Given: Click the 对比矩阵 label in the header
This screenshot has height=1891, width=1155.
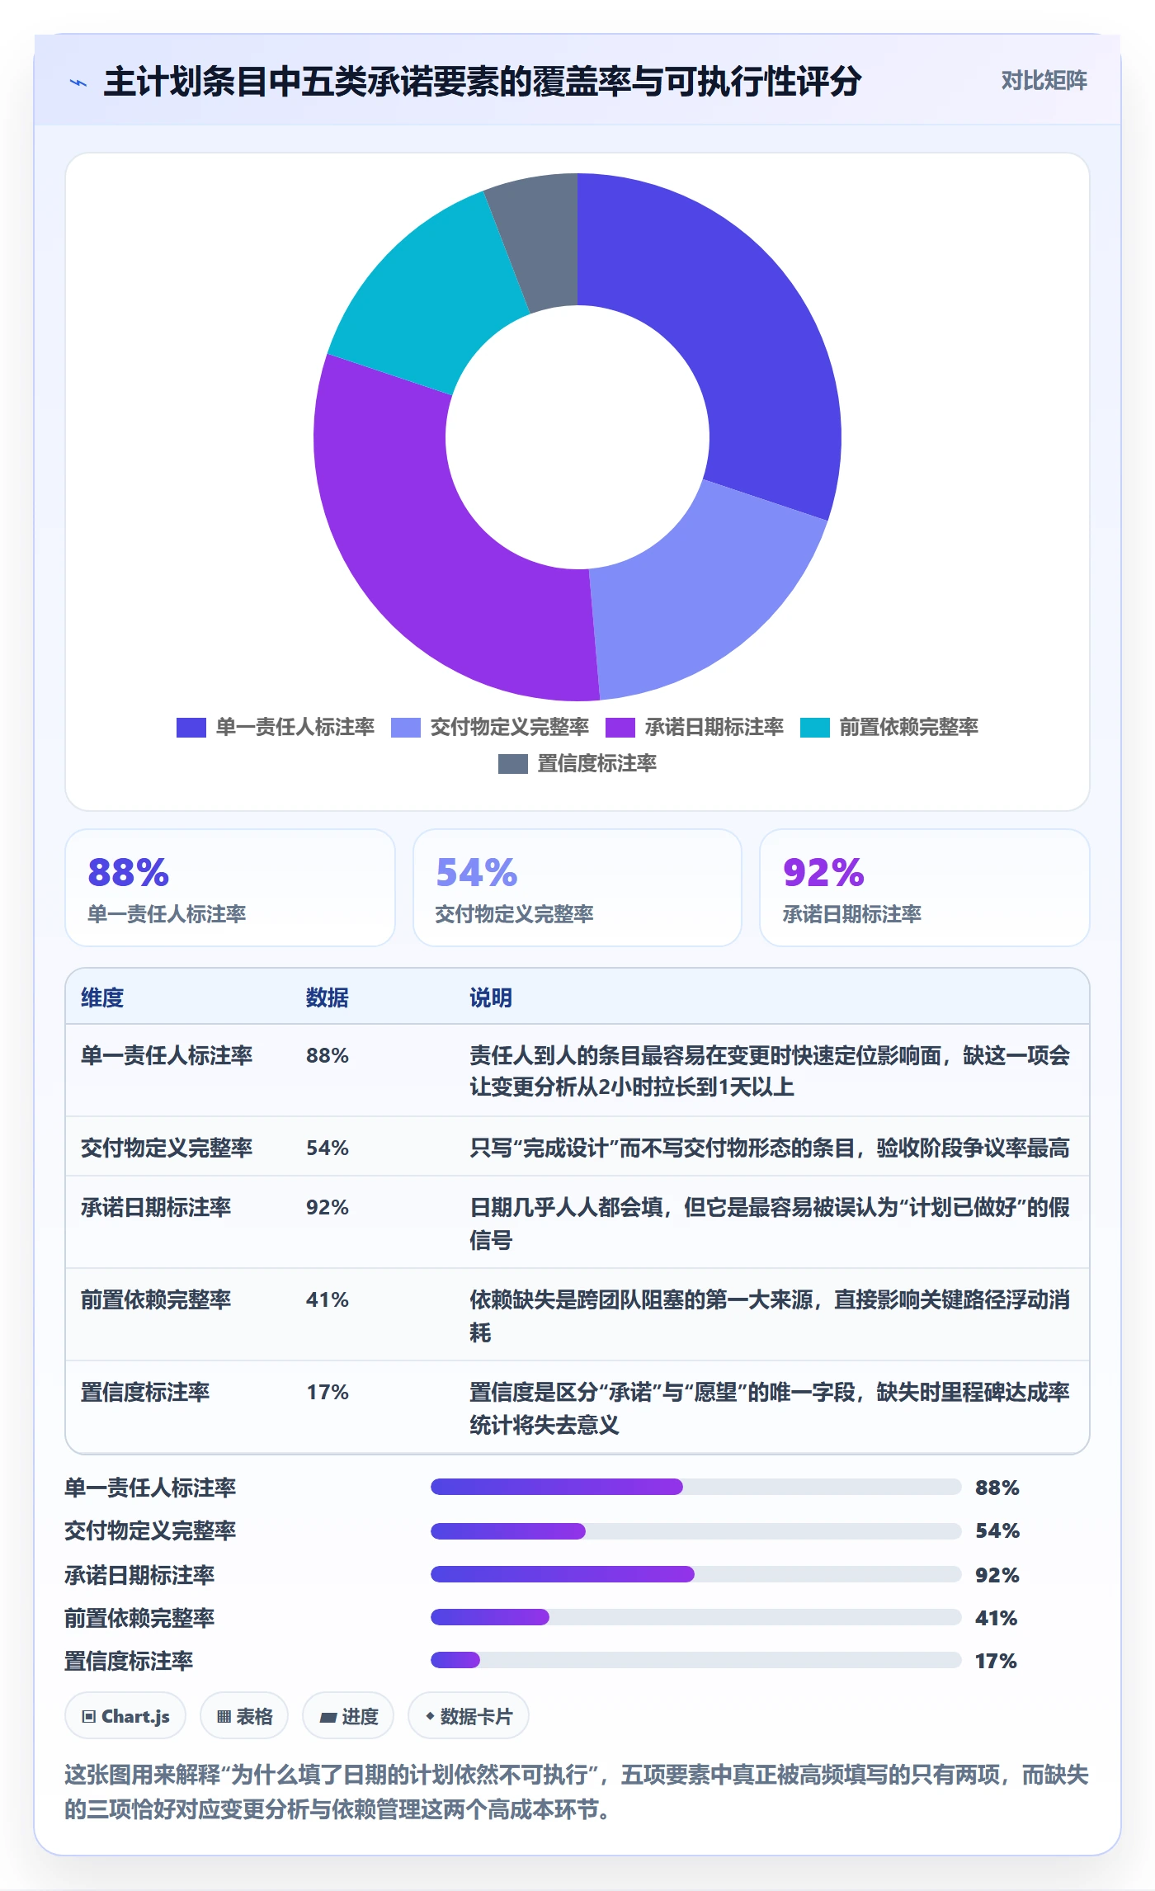Looking at the screenshot, I should (x=1044, y=81).
